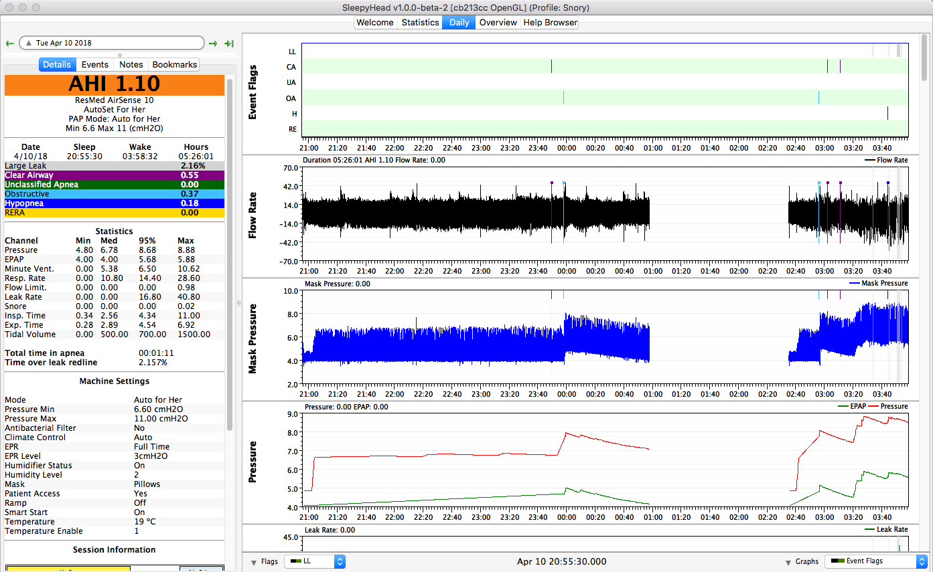This screenshot has width=933, height=572.
Task: Click the Climate Control Auto setting value
Action: [x=143, y=438]
